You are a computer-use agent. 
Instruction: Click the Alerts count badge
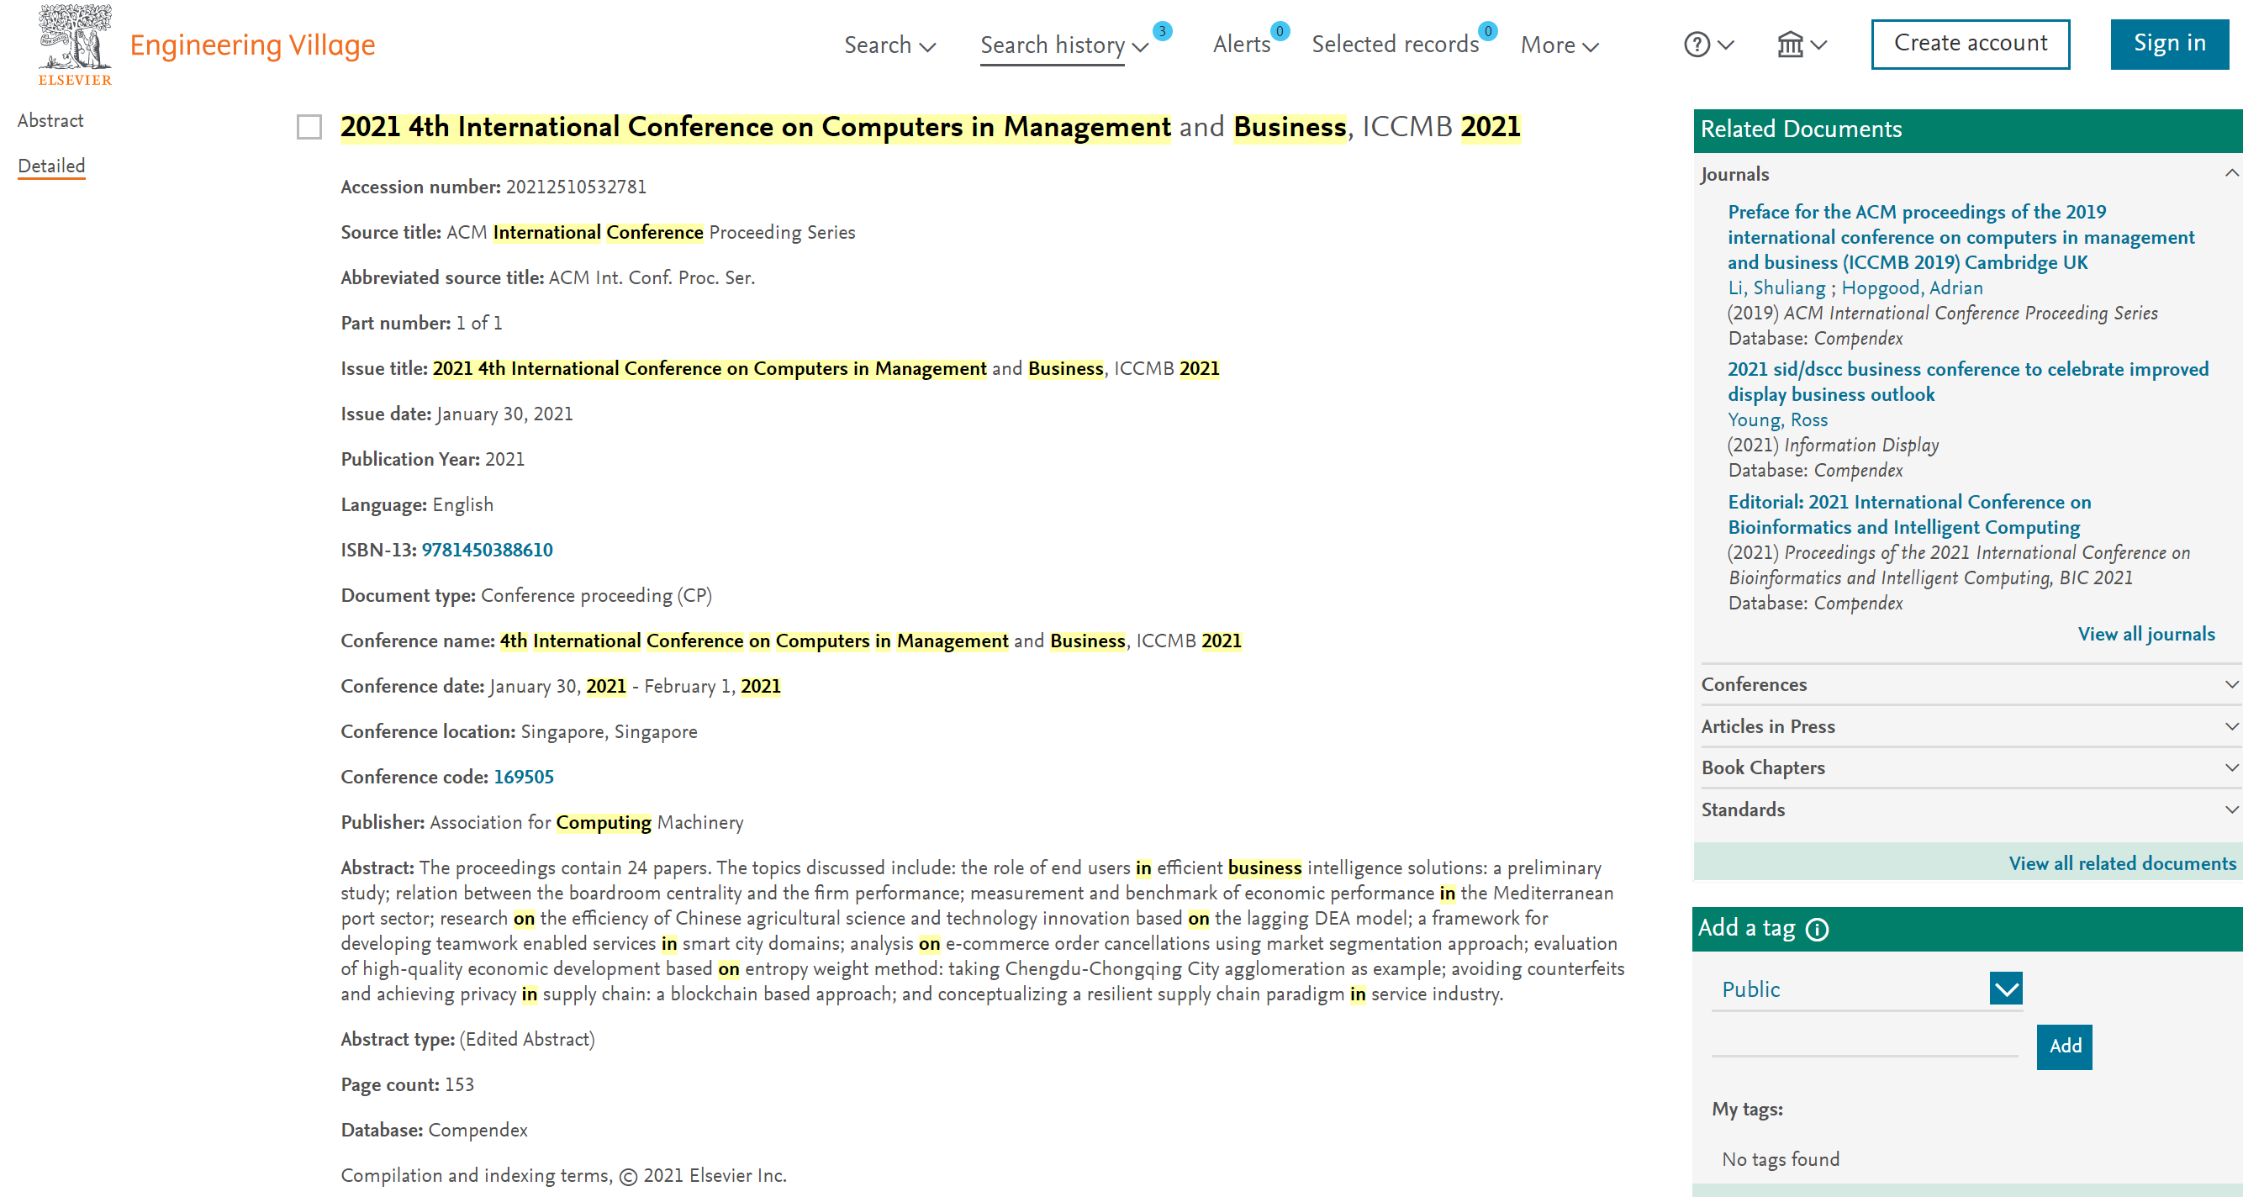coord(1279,31)
